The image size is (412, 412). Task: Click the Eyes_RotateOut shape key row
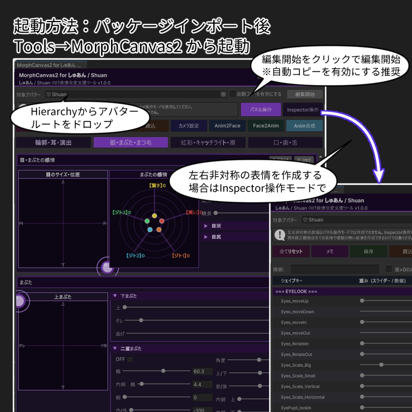pyautogui.click(x=342, y=354)
